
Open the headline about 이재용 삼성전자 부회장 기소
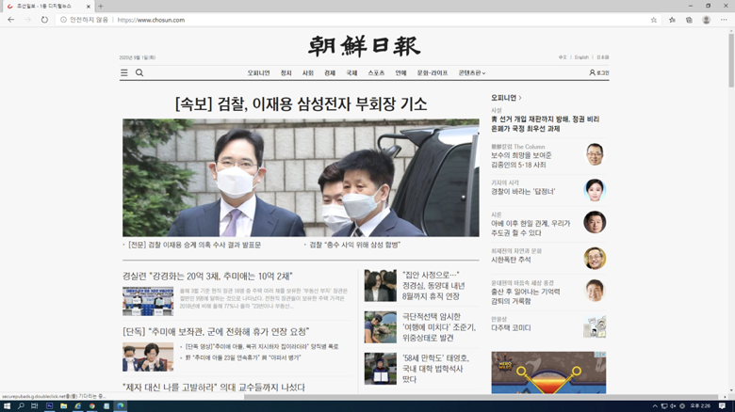click(x=301, y=103)
